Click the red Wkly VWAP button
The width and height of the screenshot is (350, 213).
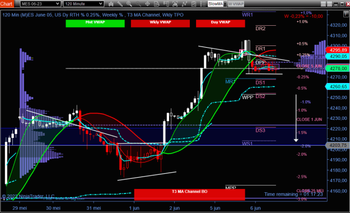[160, 24]
